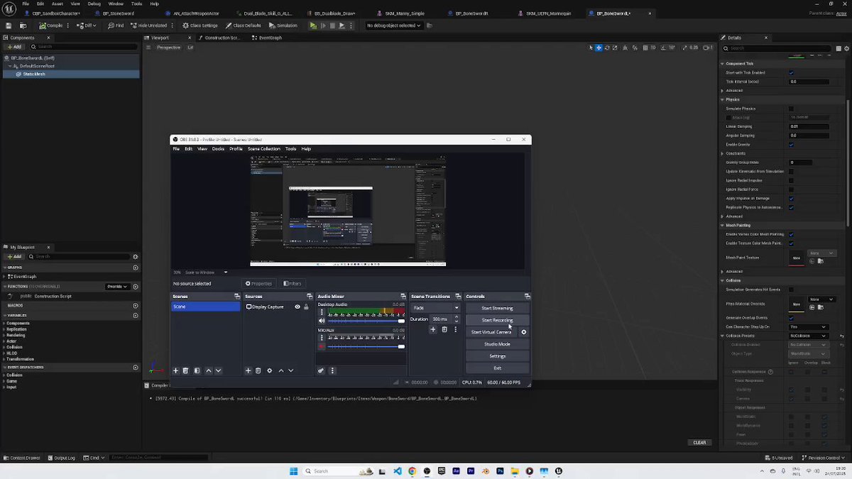Add a new scene in OBS
The image size is (852, 479).
pos(176,370)
